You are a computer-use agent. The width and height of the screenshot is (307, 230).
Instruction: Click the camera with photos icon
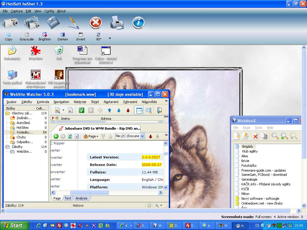tap(32, 22)
